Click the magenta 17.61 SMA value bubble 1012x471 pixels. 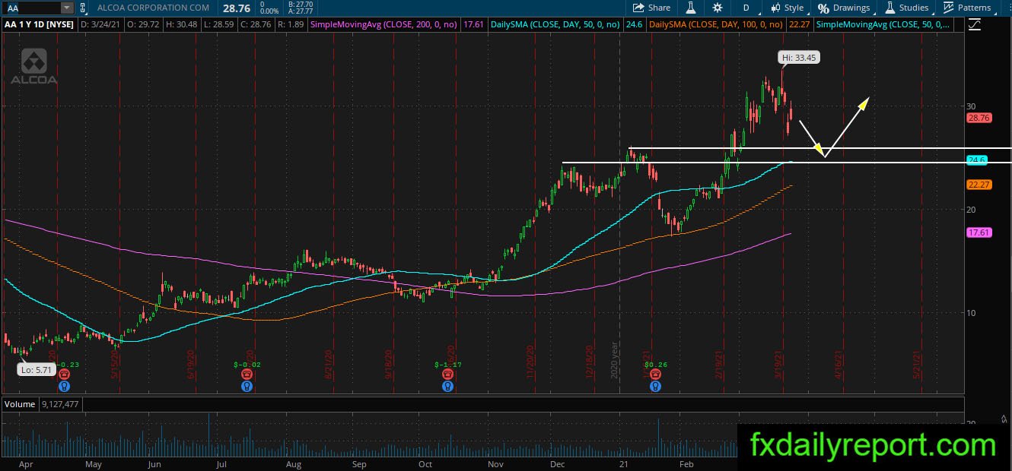tap(978, 232)
